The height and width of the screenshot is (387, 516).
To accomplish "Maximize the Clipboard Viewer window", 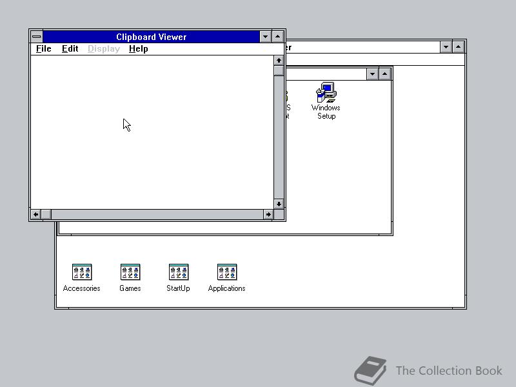I will tap(278, 37).
